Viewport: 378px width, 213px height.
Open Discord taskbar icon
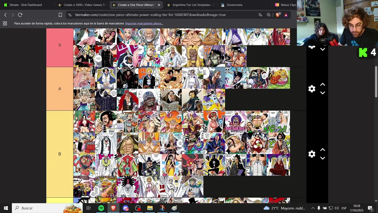(126, 208)
